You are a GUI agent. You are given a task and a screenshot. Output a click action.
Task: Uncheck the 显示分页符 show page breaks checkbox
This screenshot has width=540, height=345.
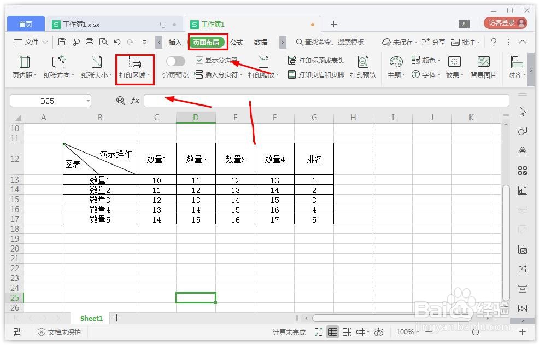[x=200, y=60]
